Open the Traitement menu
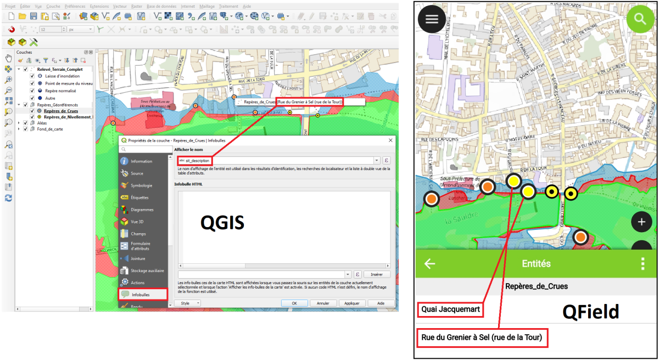 pos(228,6)
